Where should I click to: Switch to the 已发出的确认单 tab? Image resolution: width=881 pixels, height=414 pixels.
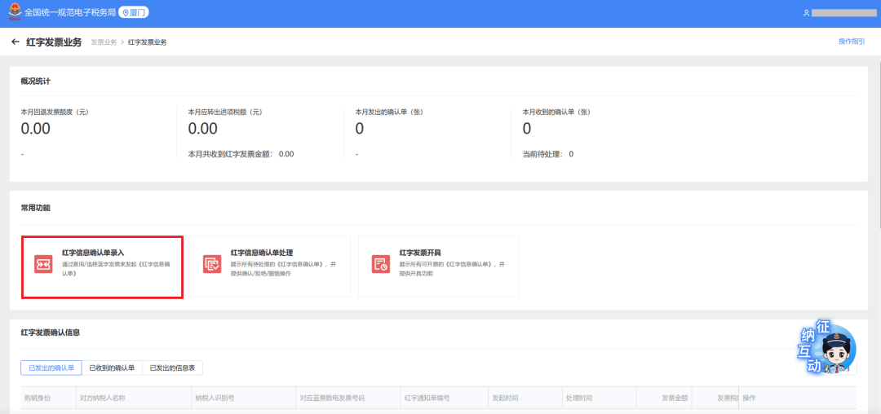tap(51, 368)
